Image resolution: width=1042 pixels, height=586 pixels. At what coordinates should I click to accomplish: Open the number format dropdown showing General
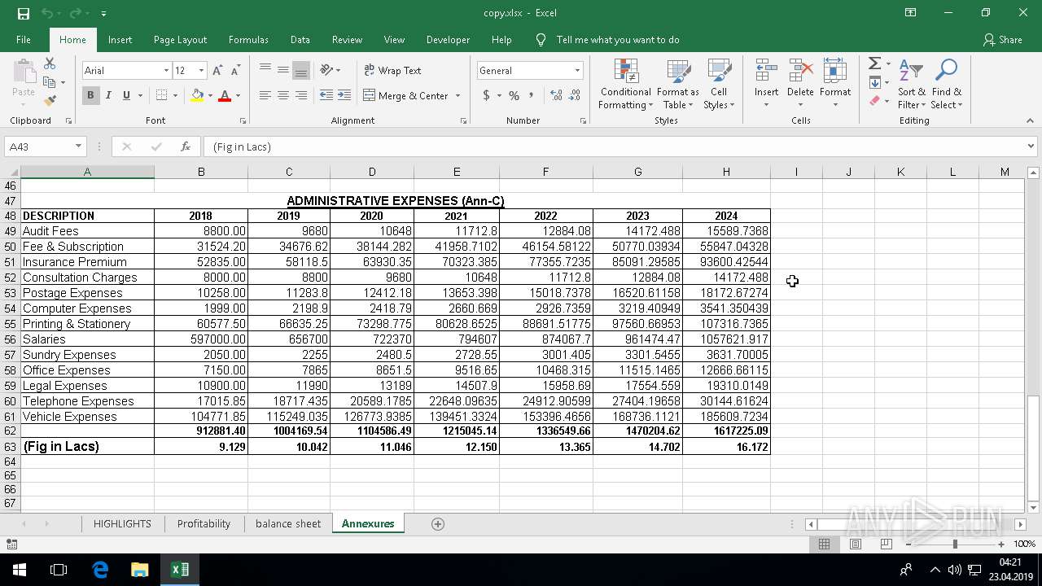click(577, 71)
